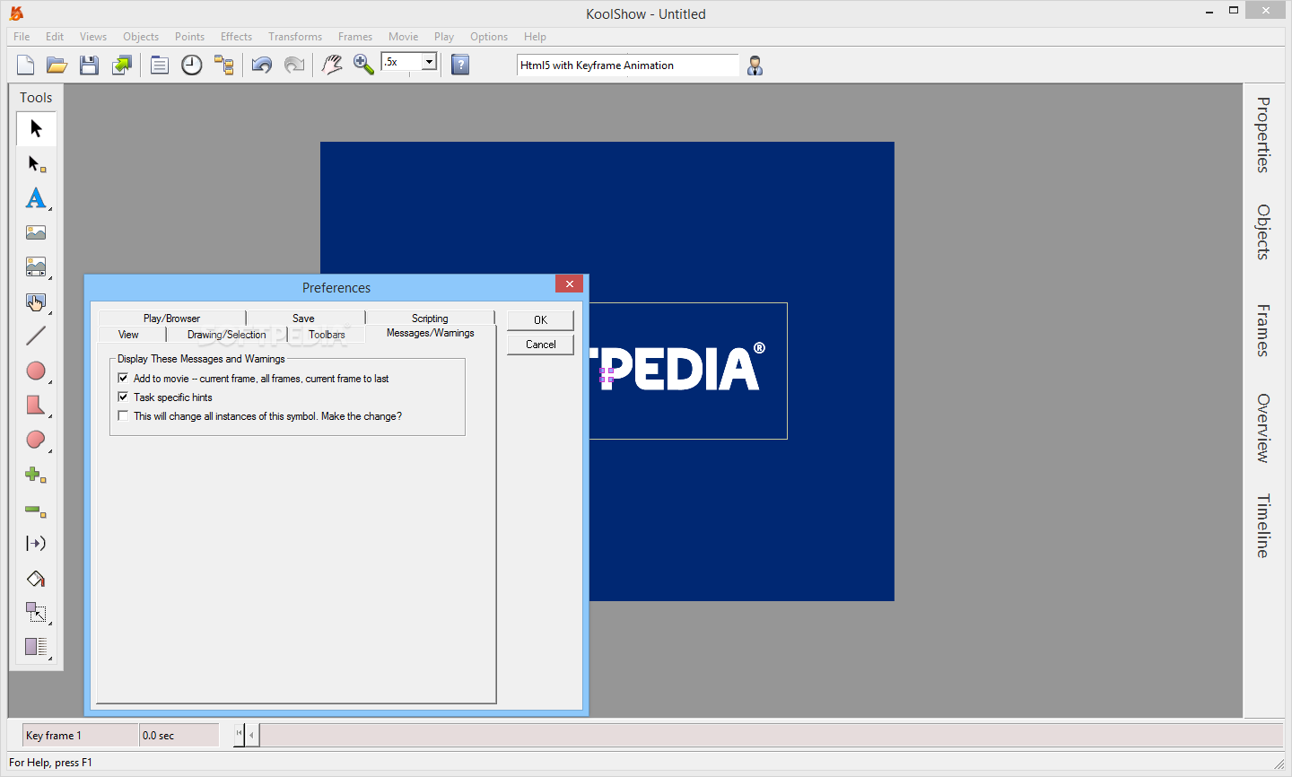Select the freeform blob shape tool
Image resolution: width=1292 pixels, height=777 pixels.
click(36, 440)
